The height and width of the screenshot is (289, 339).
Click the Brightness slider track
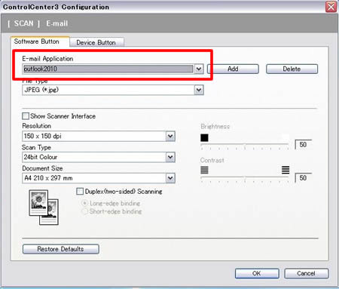click(x=245, y=146)
